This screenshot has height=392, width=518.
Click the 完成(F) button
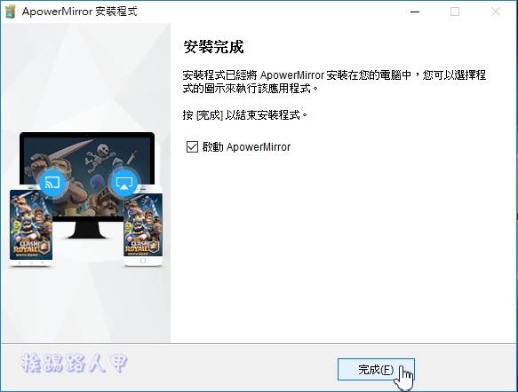(376, 370)
